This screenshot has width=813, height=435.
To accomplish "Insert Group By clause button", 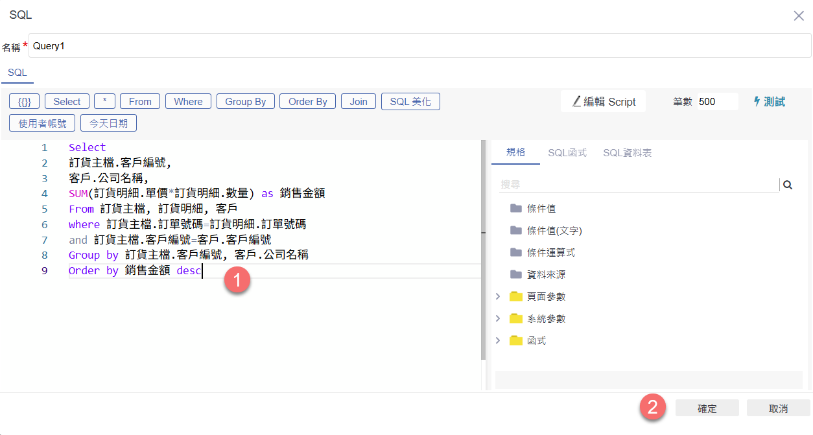I will (x=245, y=102).
